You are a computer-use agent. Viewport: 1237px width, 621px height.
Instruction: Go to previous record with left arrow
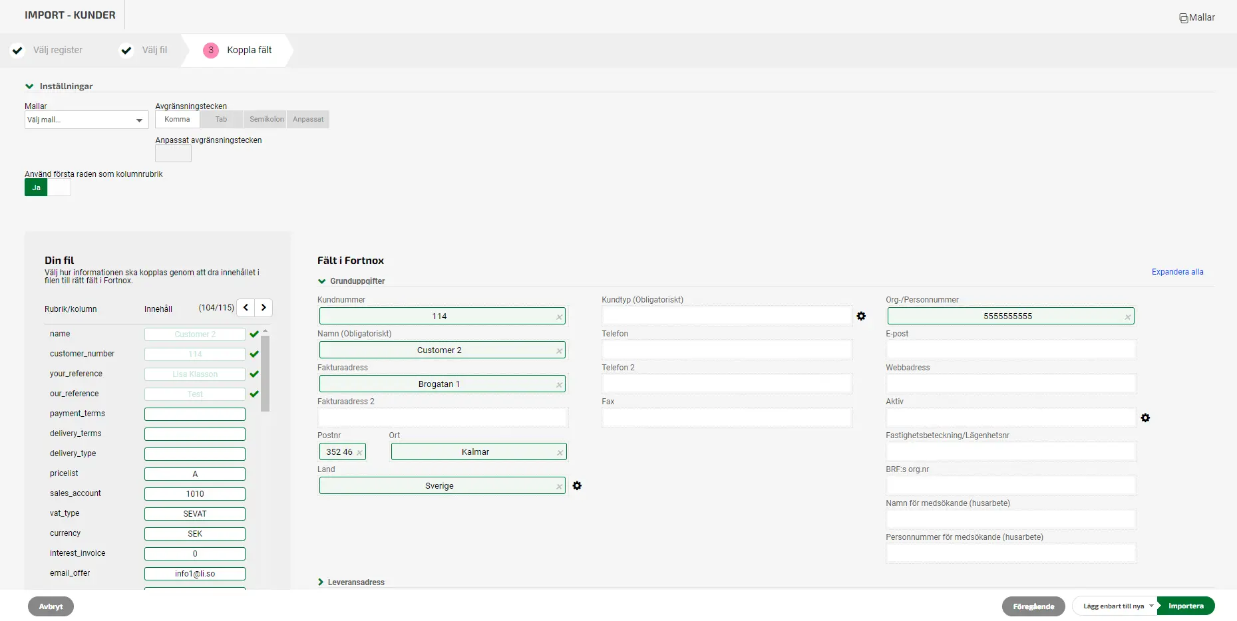[246, 308]
